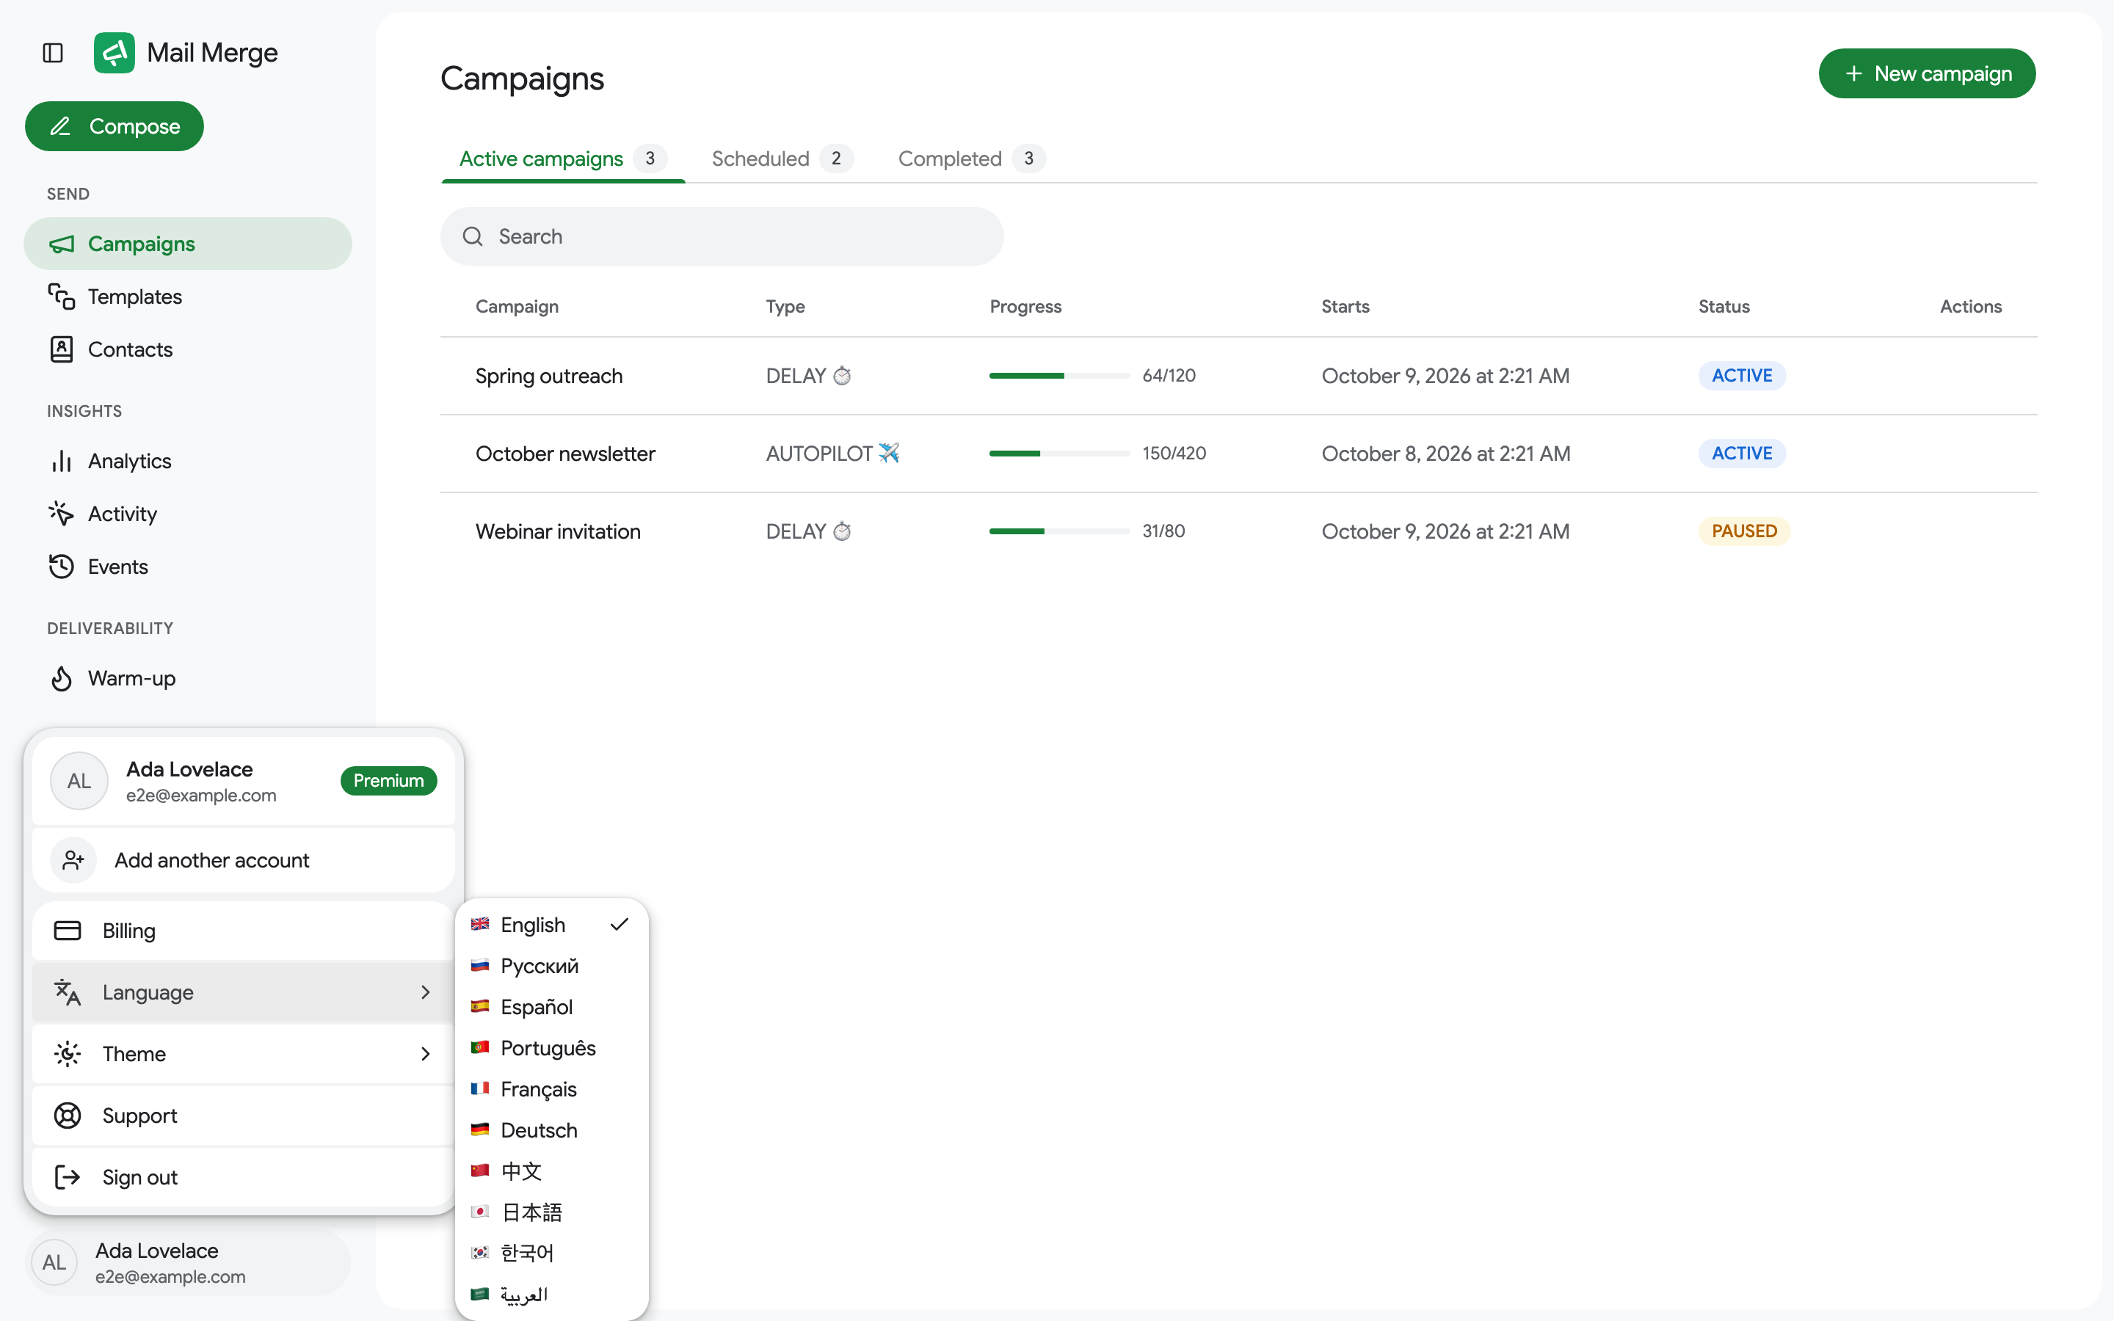Click the Mail Merge logo icon

(115, 52)
